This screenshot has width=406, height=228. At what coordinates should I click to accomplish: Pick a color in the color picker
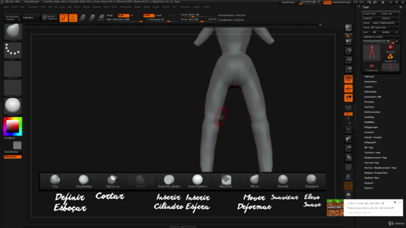(13, 127)
